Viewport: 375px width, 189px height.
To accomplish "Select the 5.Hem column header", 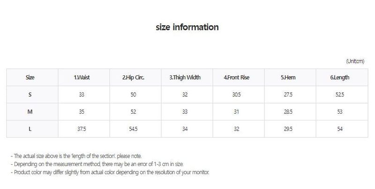I will coord(290,77).
